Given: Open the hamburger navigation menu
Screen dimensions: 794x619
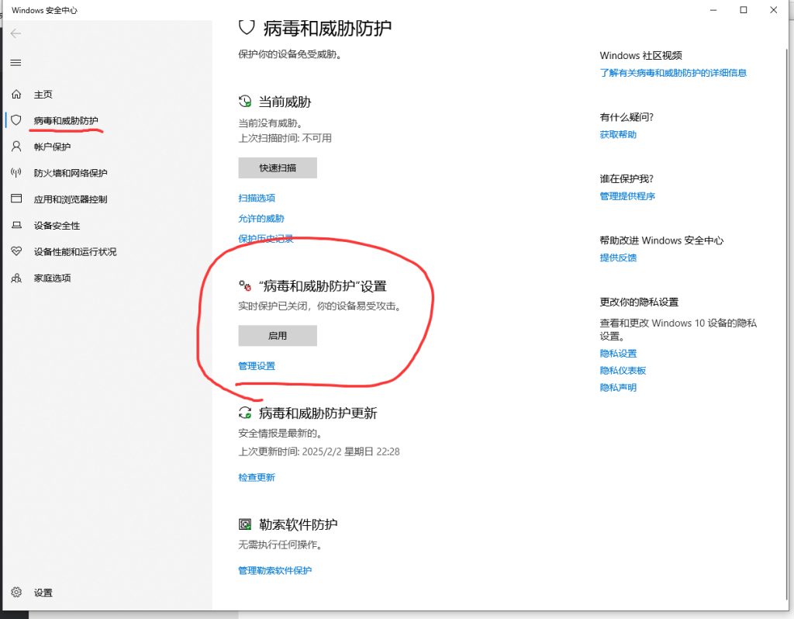Looking at the screenshot, I should pos(16,63).
